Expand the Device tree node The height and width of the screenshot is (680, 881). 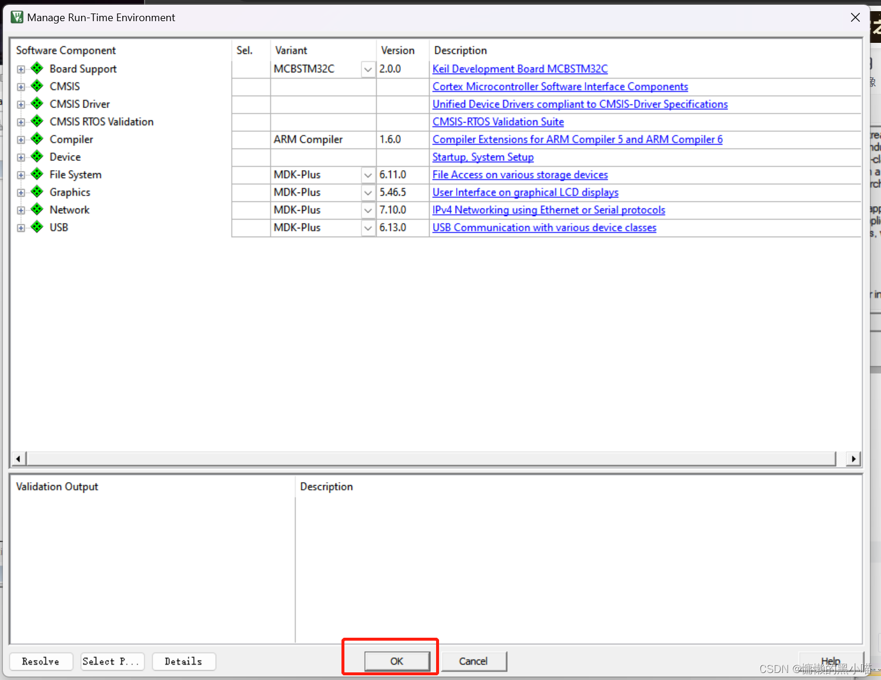(x=21, y=157)
